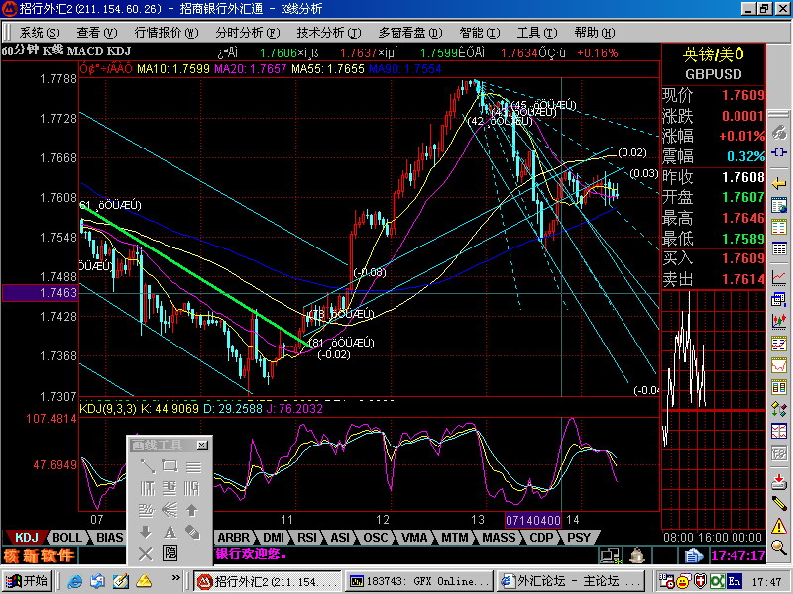Open the 查看(V) menu
The width and height of the screenshot is (793, 594).
click(96, 33)
